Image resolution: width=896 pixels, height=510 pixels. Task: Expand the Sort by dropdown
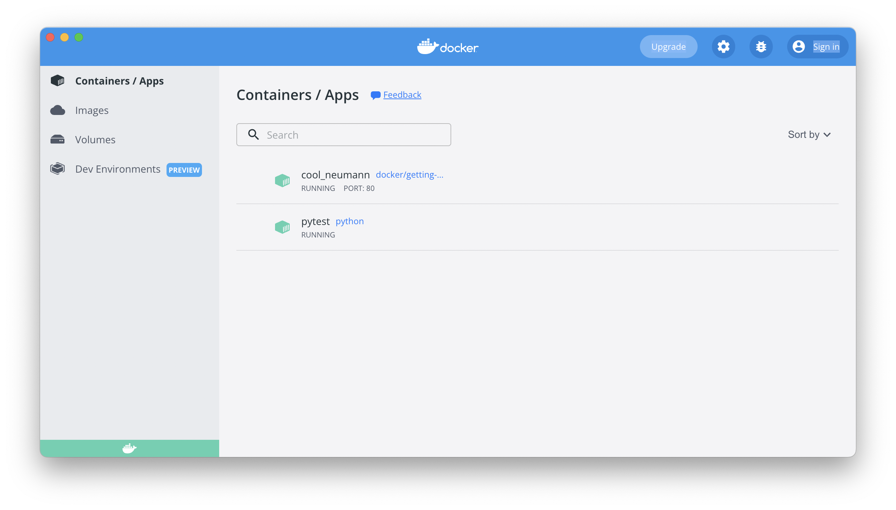[809, 135]
